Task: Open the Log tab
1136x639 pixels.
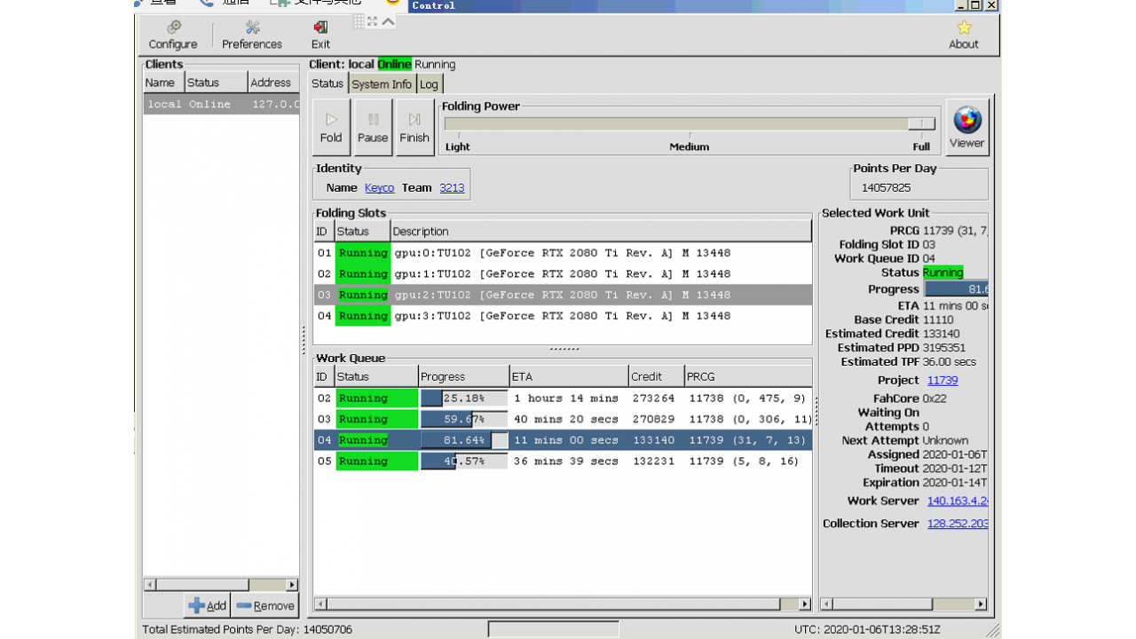Action: 429,84
